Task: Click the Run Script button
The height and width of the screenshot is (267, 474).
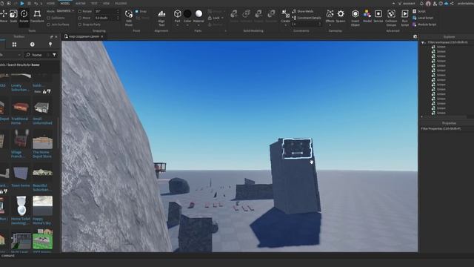Action: point(405,18)
